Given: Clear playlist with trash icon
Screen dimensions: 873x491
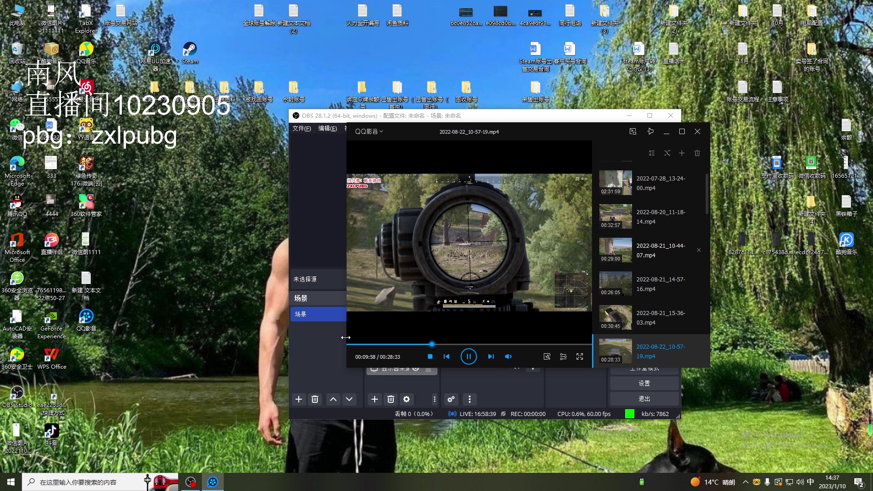Looking at the screenshot, I should pyautogui.click(x=697, y=153).
